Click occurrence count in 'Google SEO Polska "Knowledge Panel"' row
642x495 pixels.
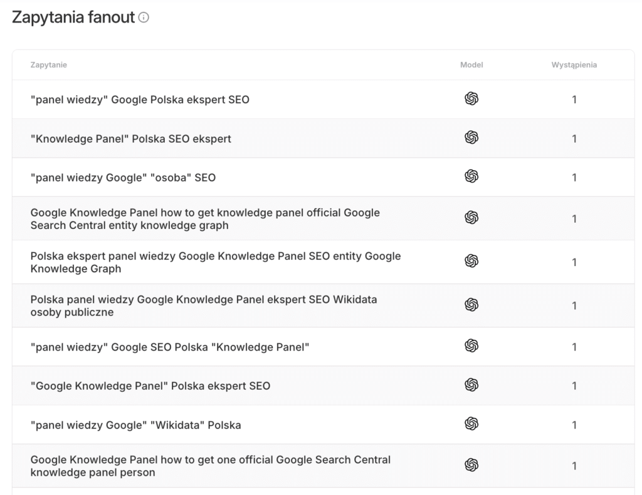pyautogui.click(x=574, y=347)
